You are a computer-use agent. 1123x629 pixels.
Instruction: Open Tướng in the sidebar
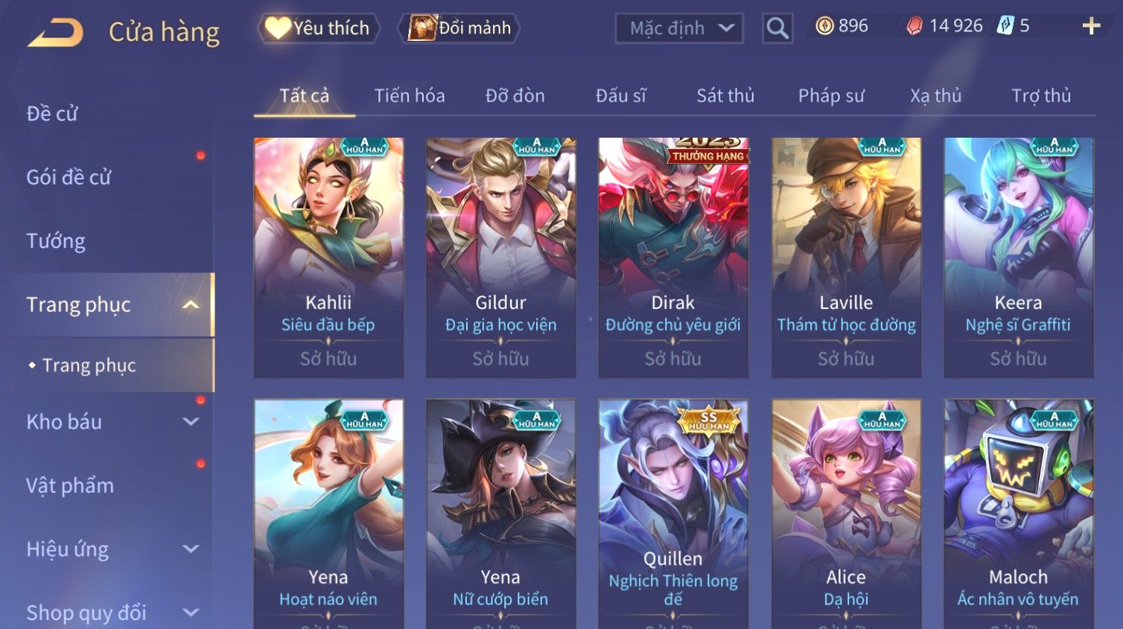pos(56,241)
